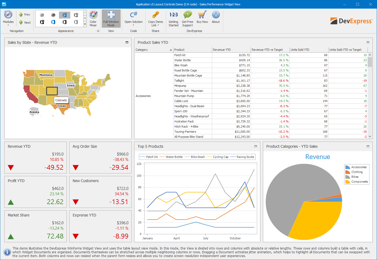Click the C# Open Solution icon
This screenshot has height=260, width=377.
pos(134,15)
